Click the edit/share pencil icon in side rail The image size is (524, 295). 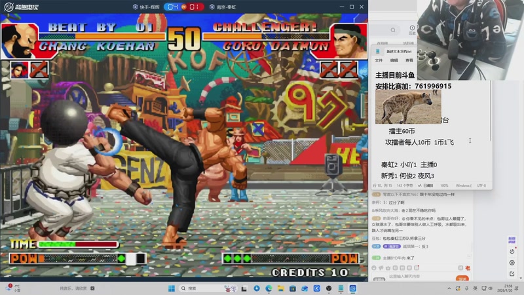(x=512, y=273)
